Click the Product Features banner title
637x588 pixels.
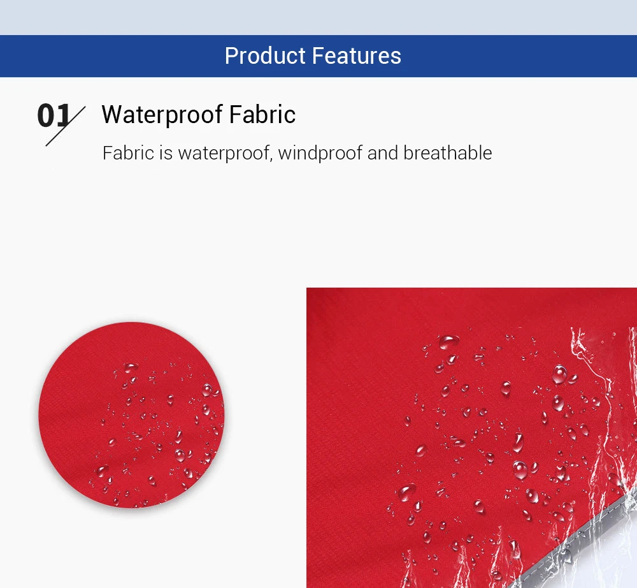[x=313, y=56]
